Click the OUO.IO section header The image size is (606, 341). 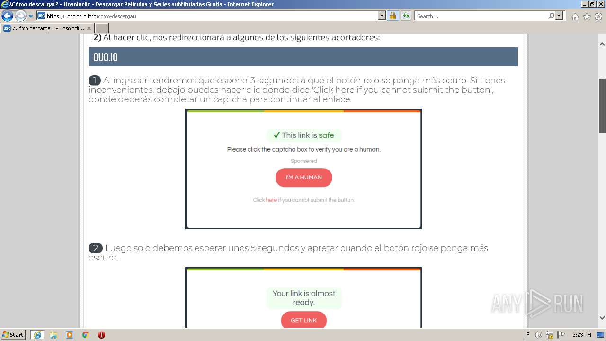pos(303,57)
